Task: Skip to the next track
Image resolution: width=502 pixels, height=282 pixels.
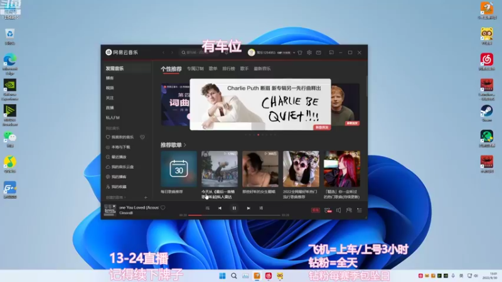Action: [x=248, y=208]
